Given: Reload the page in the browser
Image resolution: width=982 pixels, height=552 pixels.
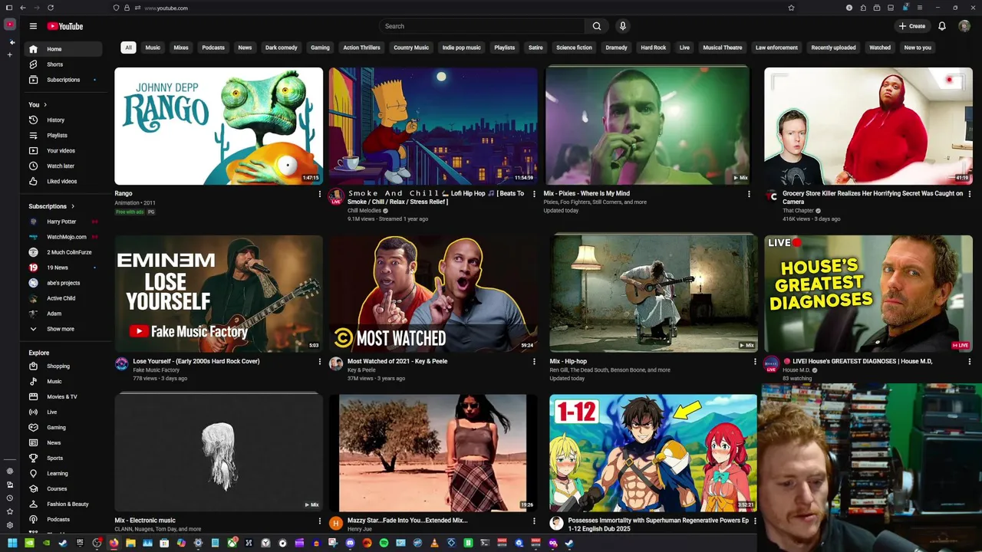Looking at the screenshot, I should point(51,8).
